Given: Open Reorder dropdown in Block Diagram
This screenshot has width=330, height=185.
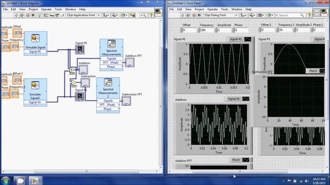Looking at the screenshot, I should point(124,15).
